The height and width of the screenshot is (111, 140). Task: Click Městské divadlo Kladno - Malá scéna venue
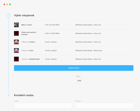click(x=89, y=51)
